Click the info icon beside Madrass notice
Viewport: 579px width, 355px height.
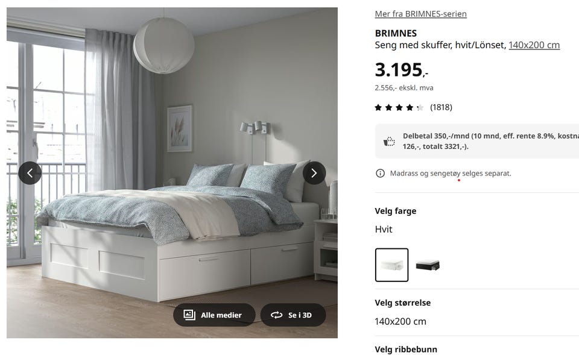click(x=380, y=174)
